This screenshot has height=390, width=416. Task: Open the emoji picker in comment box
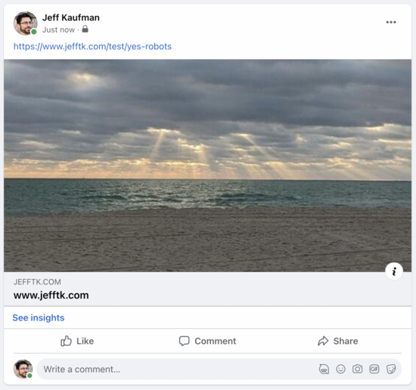[x=340, y=369]
